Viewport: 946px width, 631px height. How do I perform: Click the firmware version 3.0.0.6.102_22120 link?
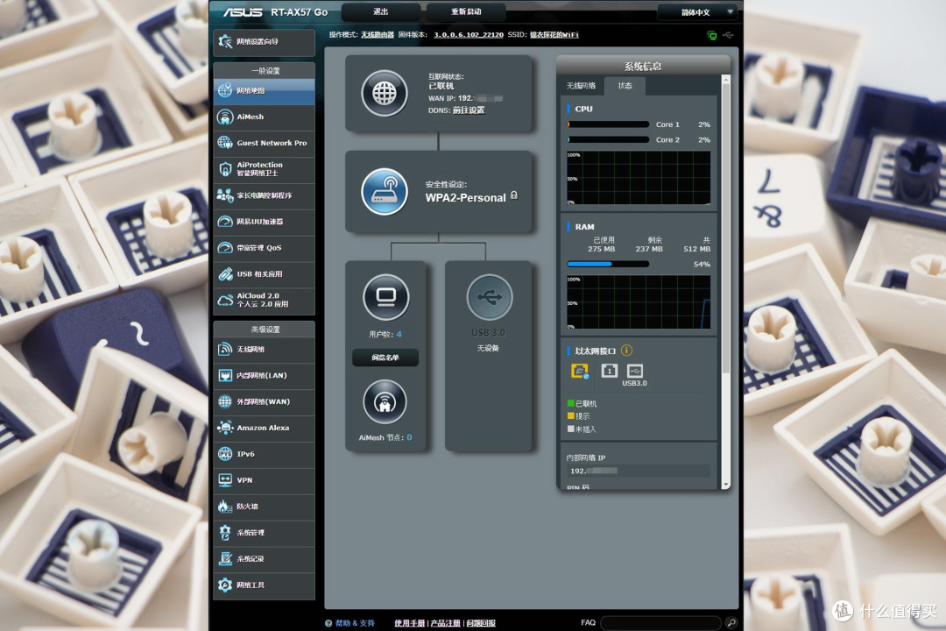468,35
